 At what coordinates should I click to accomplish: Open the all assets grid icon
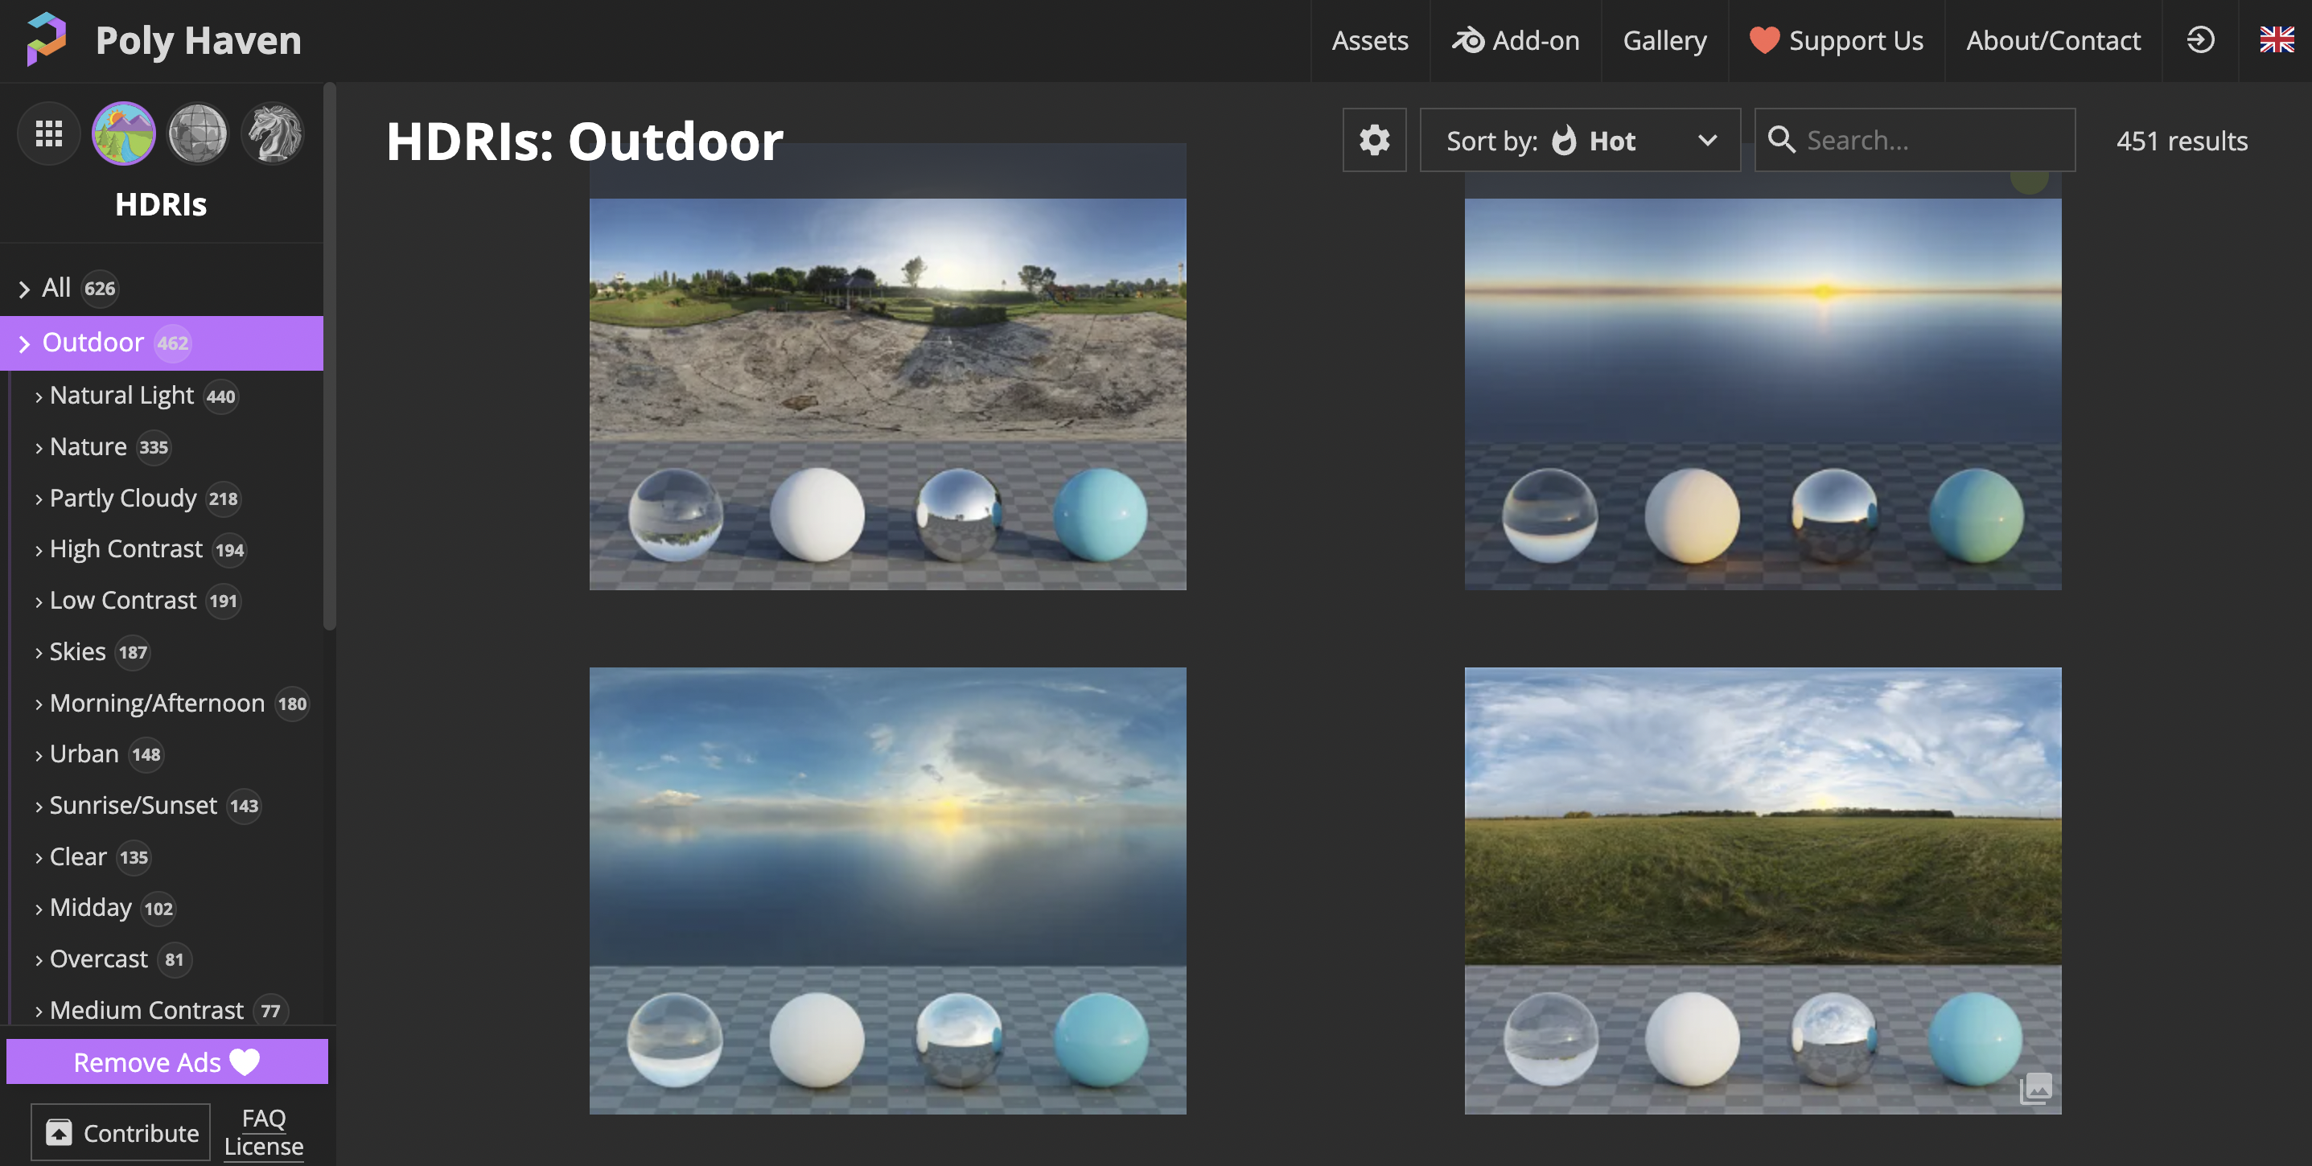coord(48,133)
